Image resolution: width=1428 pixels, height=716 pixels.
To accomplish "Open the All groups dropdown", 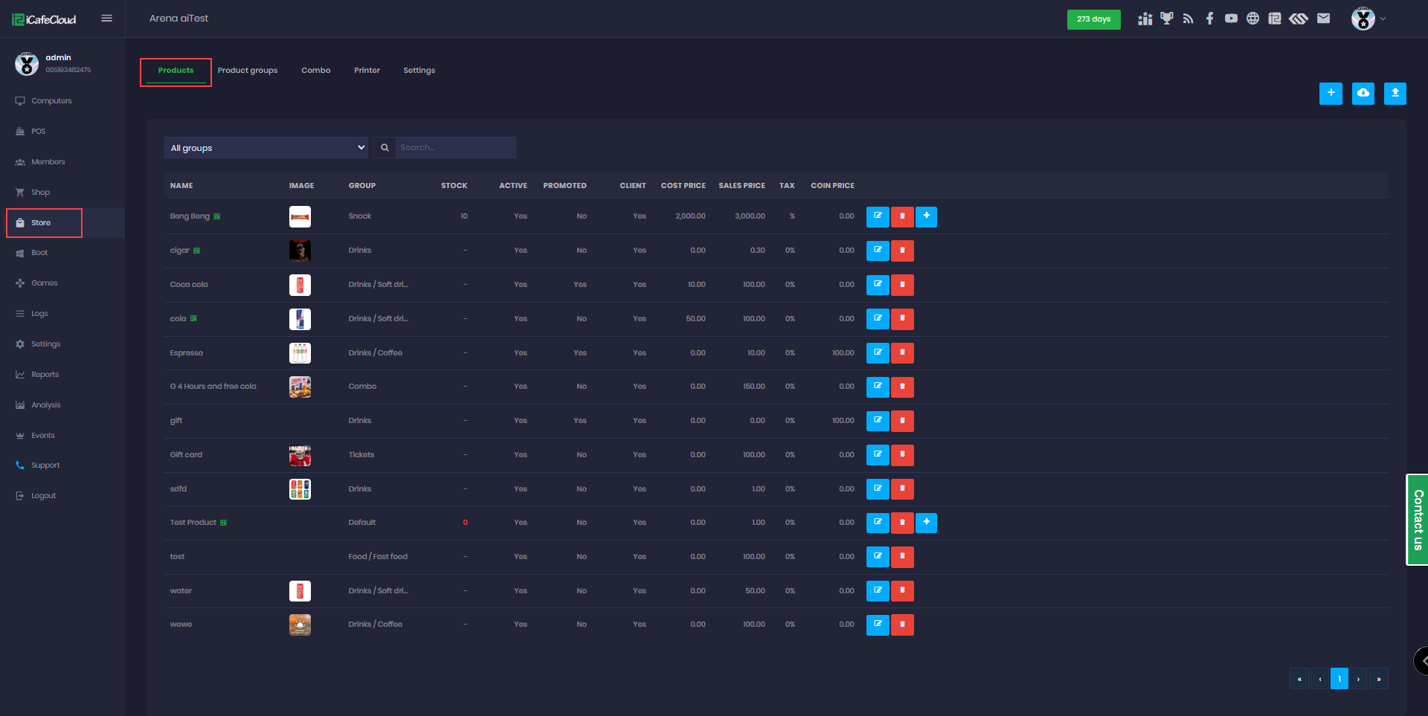I will point(267,148).
